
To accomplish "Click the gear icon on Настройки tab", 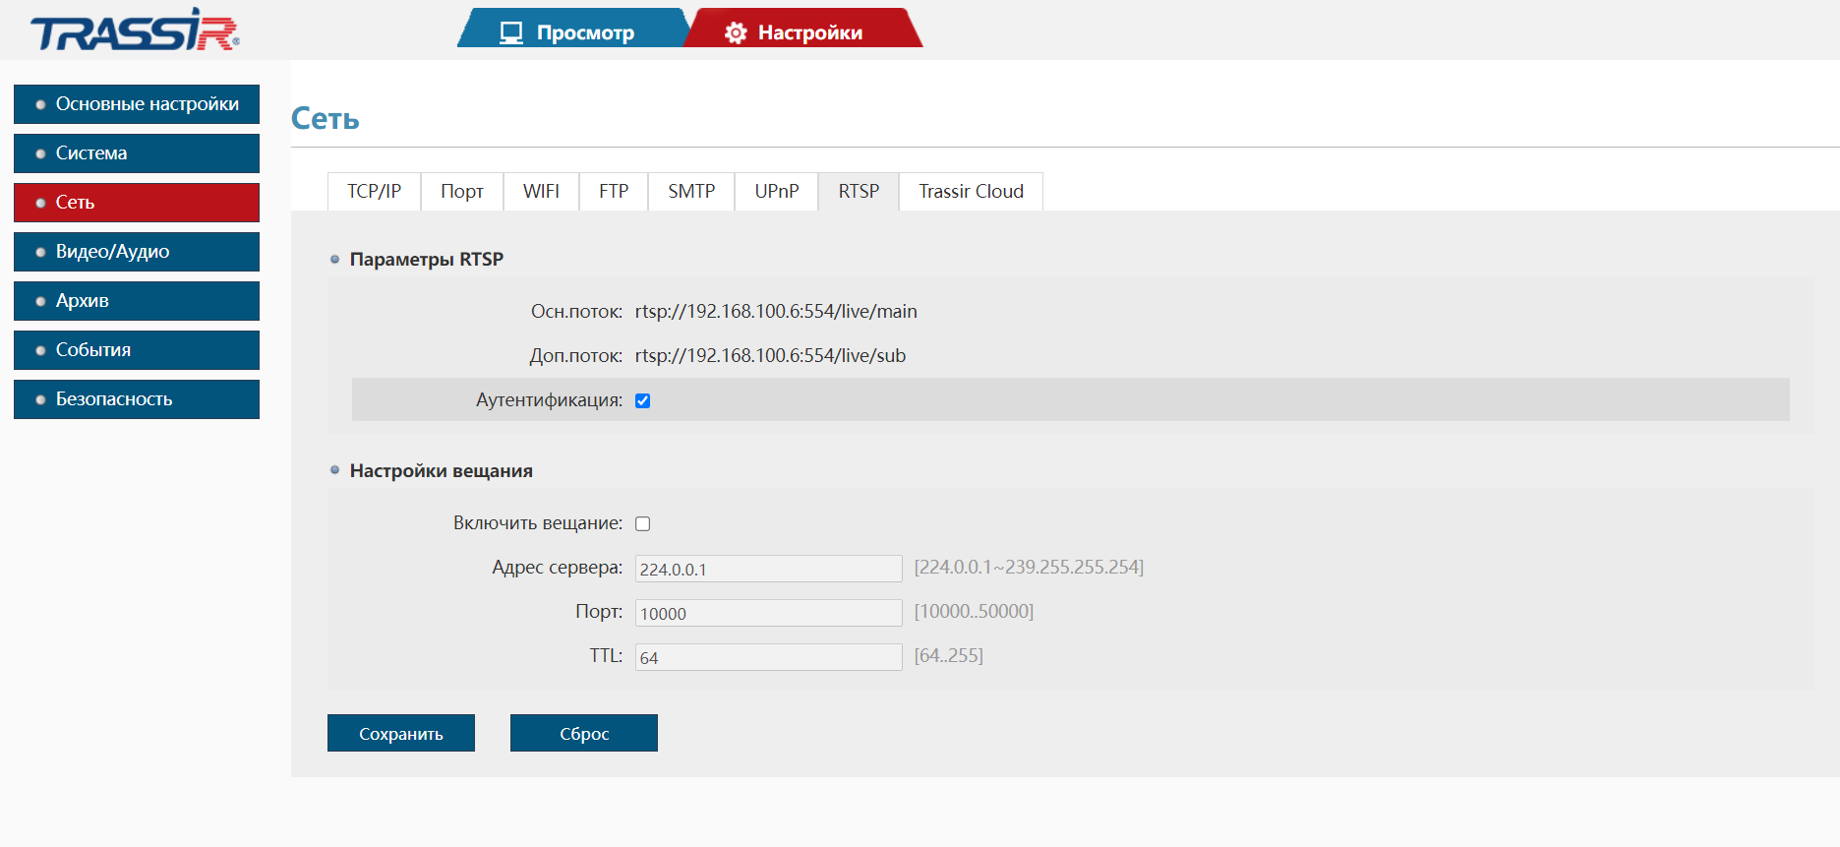I will pos(736,32).
